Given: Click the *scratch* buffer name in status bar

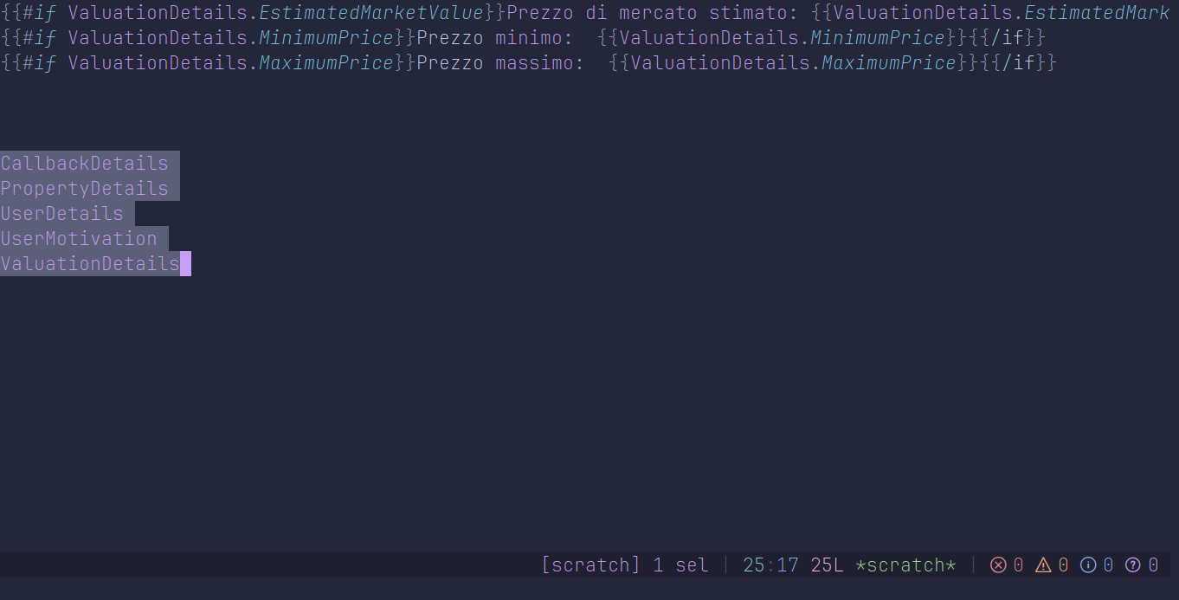Looking at the screenshot, I should [905, 565].
